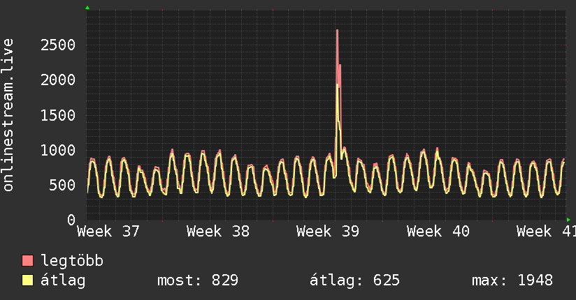Click the Week 38 axis label
Screen dimensions: 576x300
(218, 232)
